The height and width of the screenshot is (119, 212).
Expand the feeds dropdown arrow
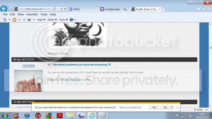pyautogui.click(x=19, y=20)
